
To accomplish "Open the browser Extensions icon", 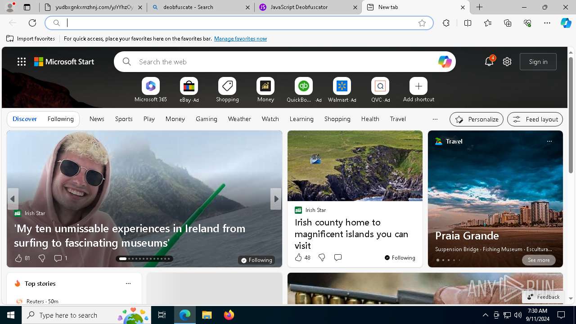I will click(x=446, y=23).
